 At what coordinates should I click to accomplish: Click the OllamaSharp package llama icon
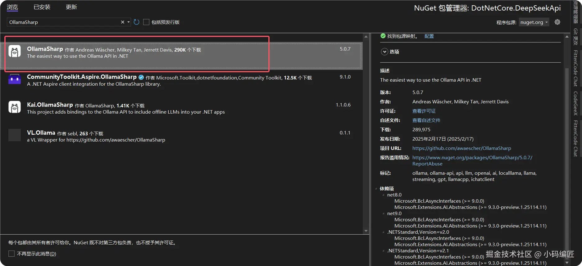click(x=15, y=51)
